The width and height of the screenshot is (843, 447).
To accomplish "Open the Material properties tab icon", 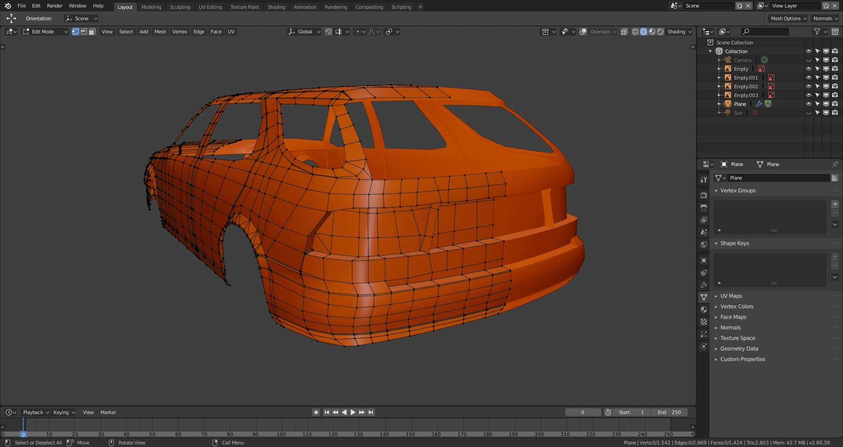I will (x=704, y=310).
